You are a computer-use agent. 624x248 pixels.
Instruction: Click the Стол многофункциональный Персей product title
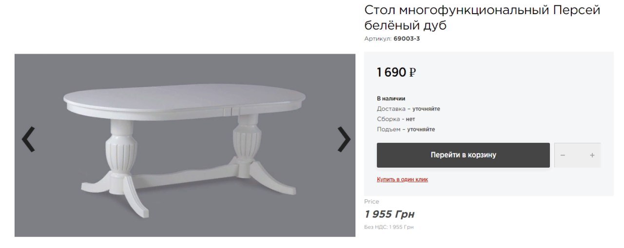coord(482,18)
